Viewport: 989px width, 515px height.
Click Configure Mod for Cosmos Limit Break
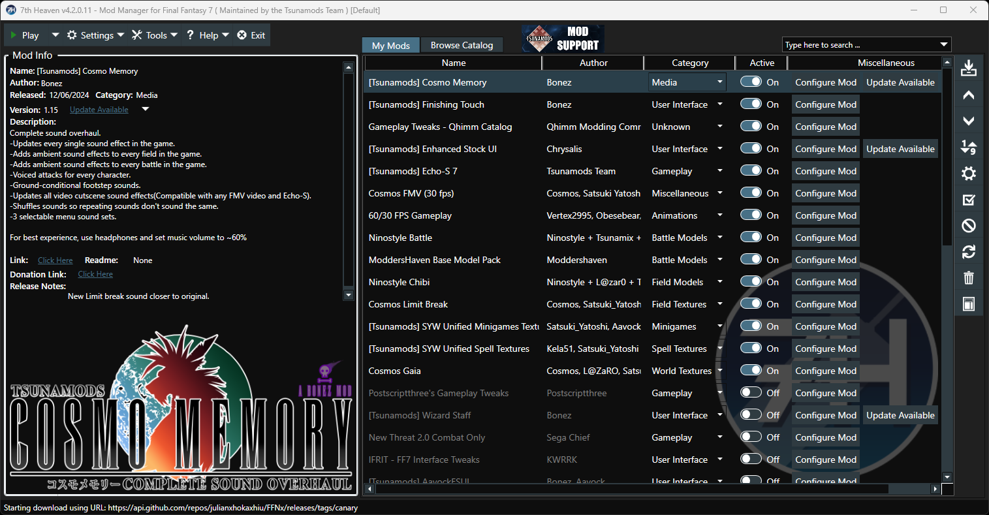[x=826, y=304]
